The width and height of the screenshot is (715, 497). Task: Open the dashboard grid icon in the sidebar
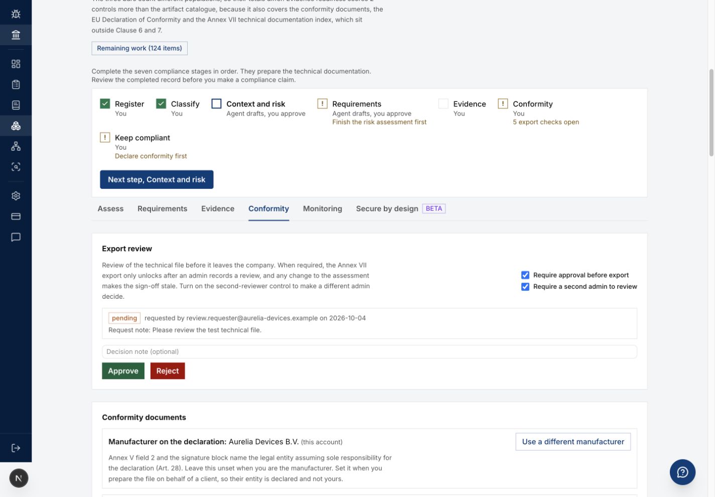coord(16,64)
